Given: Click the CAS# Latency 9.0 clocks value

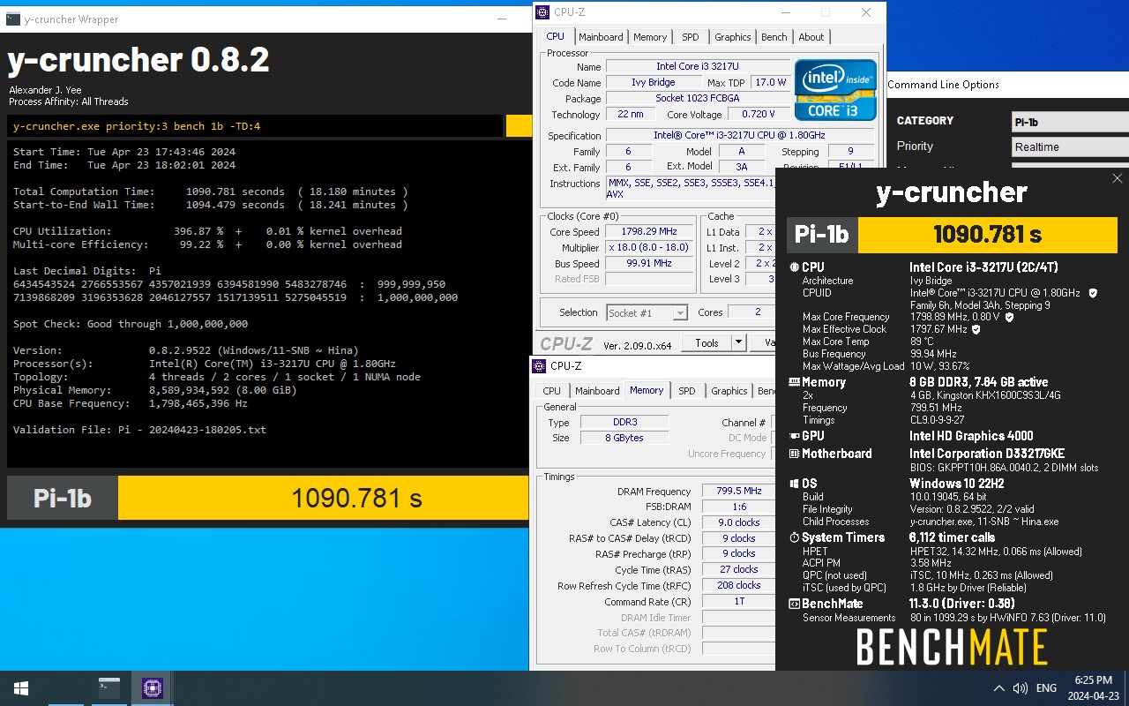Looking at the screenshot, I should [739, 522].
